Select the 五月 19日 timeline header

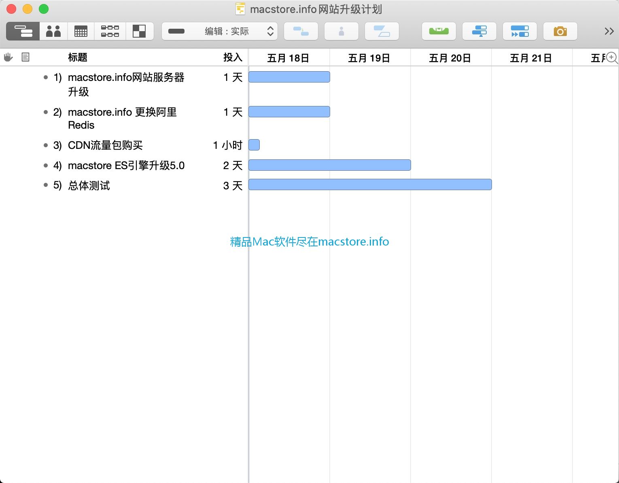tap(369, 58)
